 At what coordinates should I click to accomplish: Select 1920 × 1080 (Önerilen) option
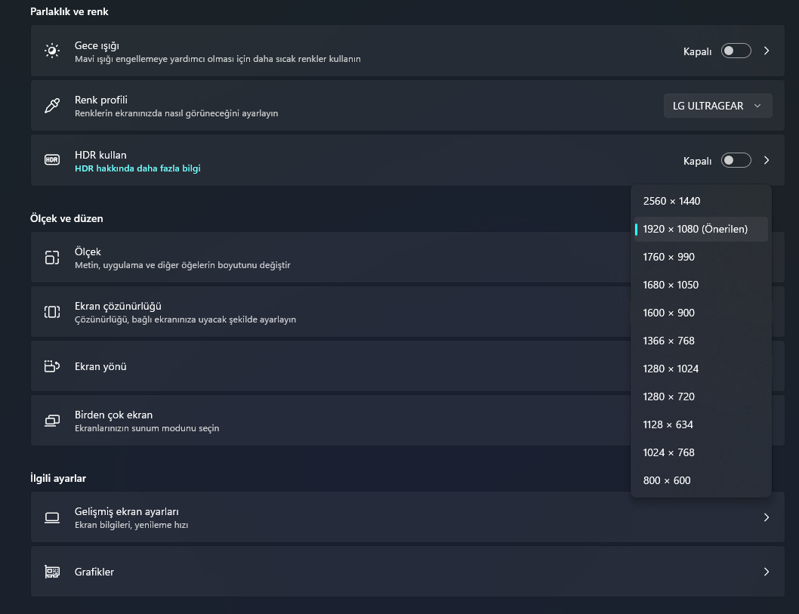(x=695, y=229)
